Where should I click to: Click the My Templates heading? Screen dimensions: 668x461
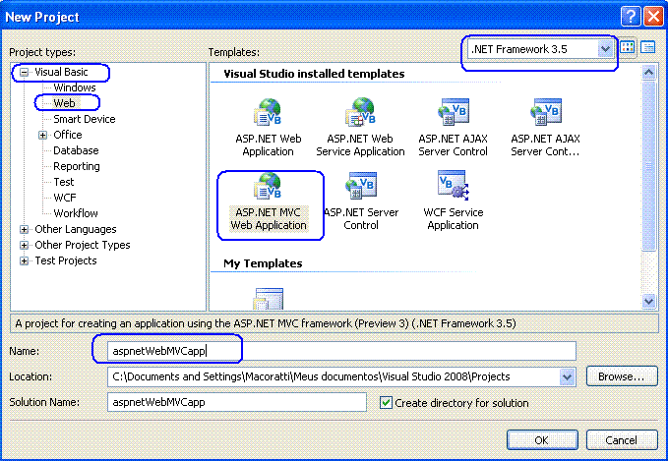pos(263,263)
